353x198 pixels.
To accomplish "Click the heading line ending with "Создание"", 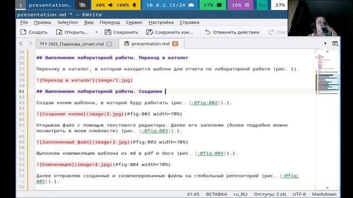I will (x=99, y=91).
